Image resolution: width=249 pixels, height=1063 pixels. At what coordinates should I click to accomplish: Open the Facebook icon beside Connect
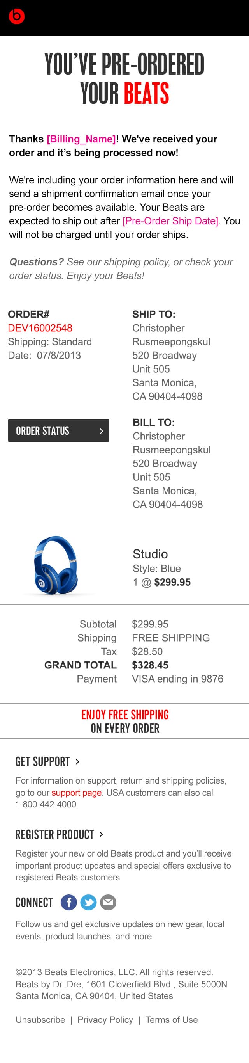pyautogui.click(x=69, y=903)
